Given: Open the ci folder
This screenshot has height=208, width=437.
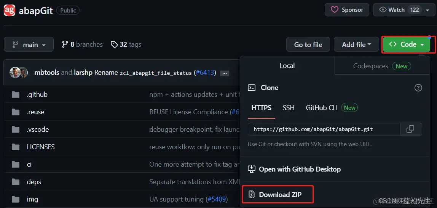Looking at the screenshot, I should [29, 164].
